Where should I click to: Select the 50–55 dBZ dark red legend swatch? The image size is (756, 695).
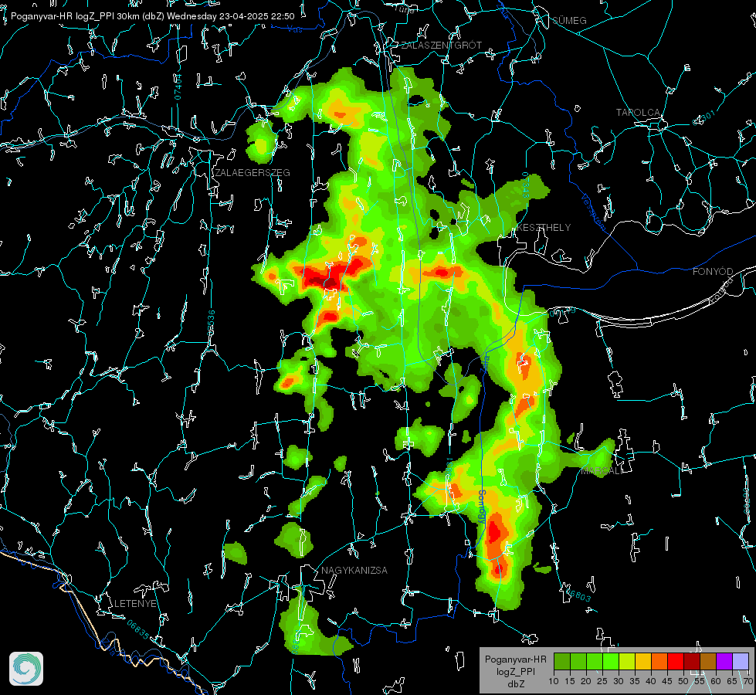tap(692, 661)
